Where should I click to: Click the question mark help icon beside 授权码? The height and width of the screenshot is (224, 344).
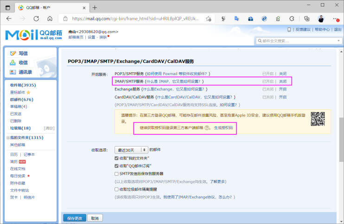coord(207,128)
